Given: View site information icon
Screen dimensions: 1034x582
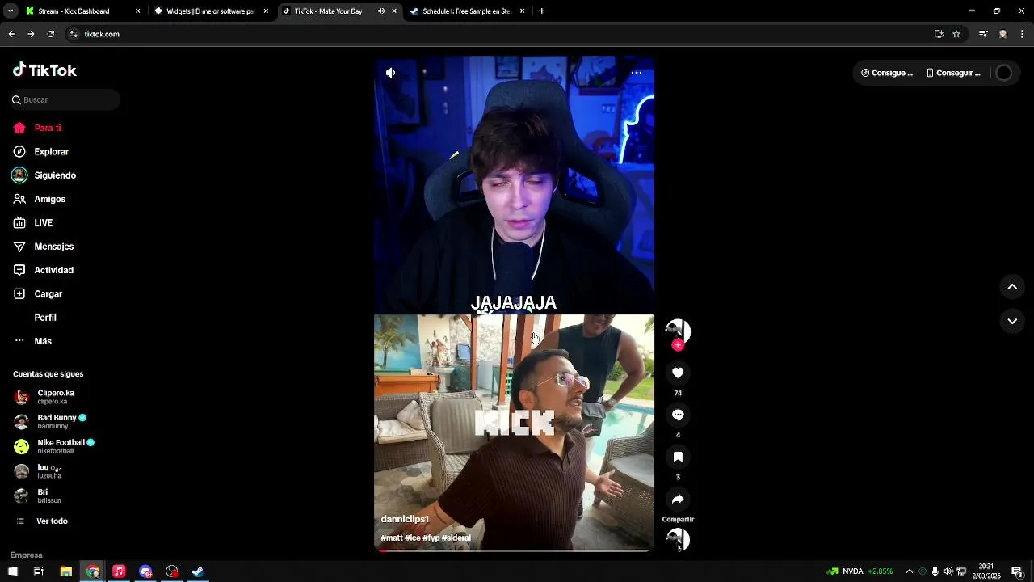Looking at the screenshot, I should pyautogui.click(x=74, y=34).
